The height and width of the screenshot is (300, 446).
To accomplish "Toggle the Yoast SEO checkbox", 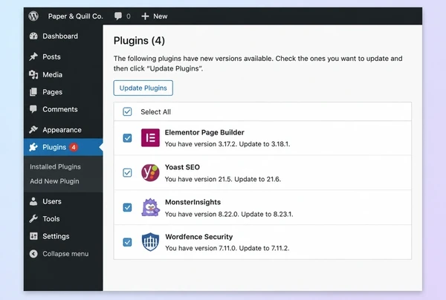I will [x=127, y=173].
